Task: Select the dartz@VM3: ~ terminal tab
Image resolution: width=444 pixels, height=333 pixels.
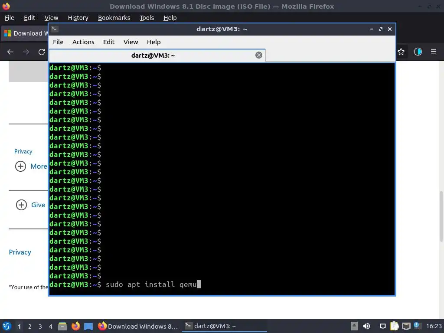Action: click(x=157, y=55)
